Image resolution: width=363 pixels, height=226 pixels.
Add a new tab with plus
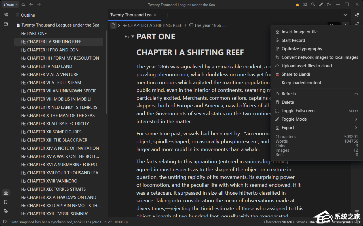(168, 15)
